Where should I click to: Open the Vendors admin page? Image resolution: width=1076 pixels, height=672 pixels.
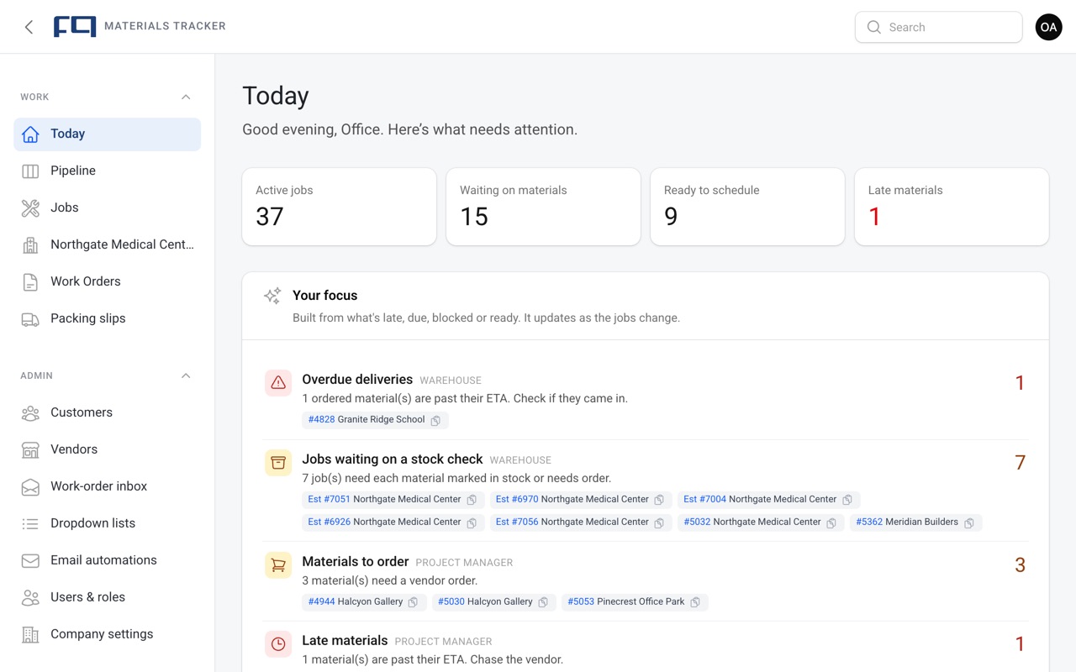click(108, 450)
